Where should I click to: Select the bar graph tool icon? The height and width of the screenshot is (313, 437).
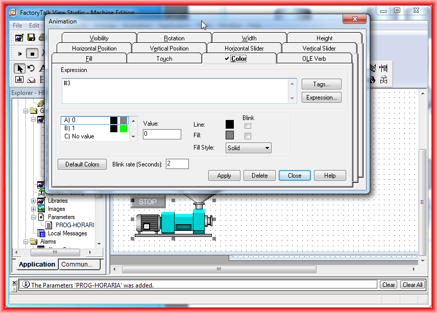19,80
